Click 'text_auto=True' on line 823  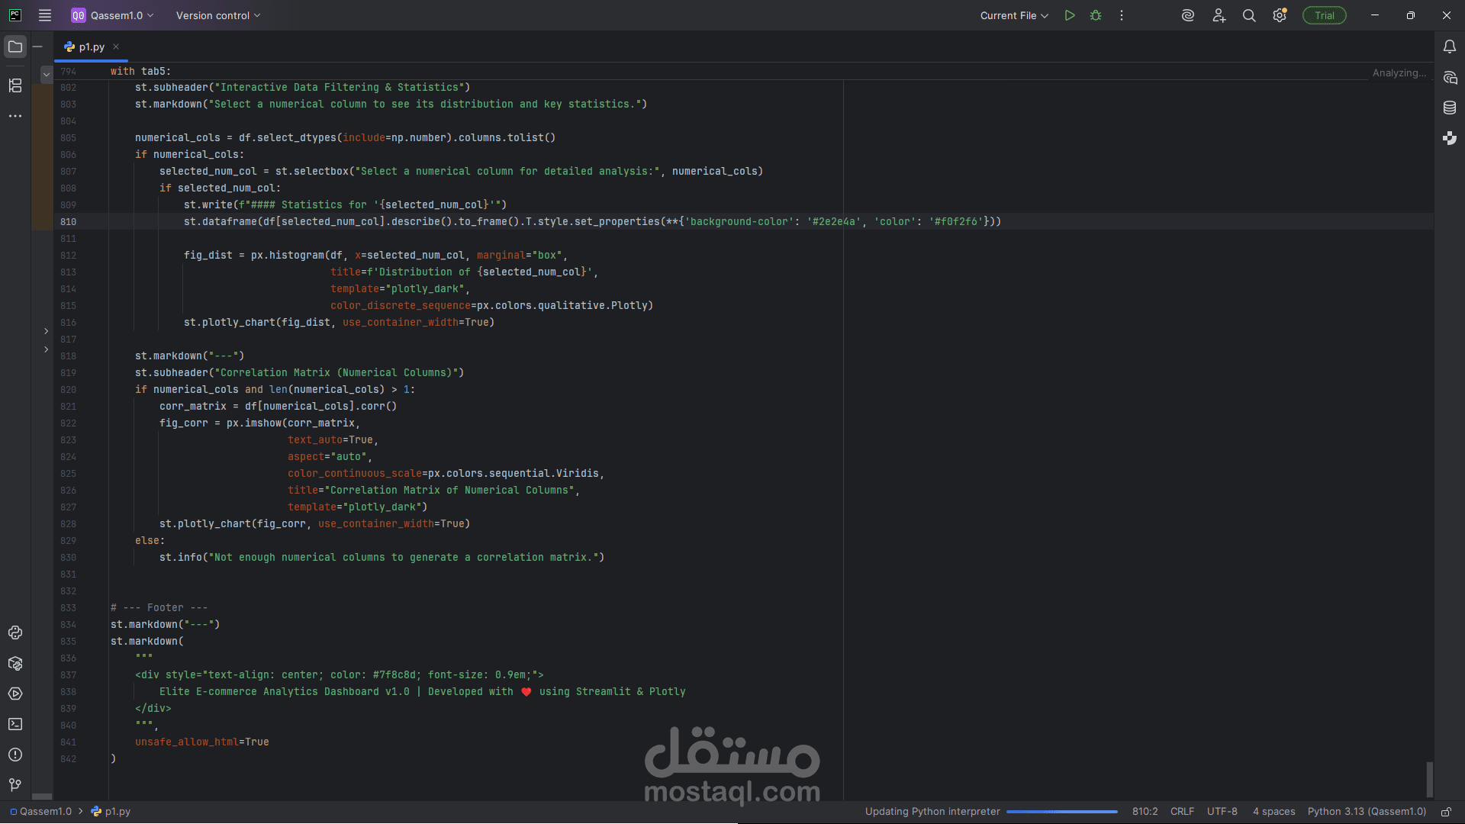coord(330,439)
